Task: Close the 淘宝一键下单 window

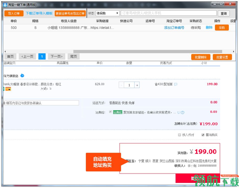Action: pyautogui.click(x=230, y=4)
